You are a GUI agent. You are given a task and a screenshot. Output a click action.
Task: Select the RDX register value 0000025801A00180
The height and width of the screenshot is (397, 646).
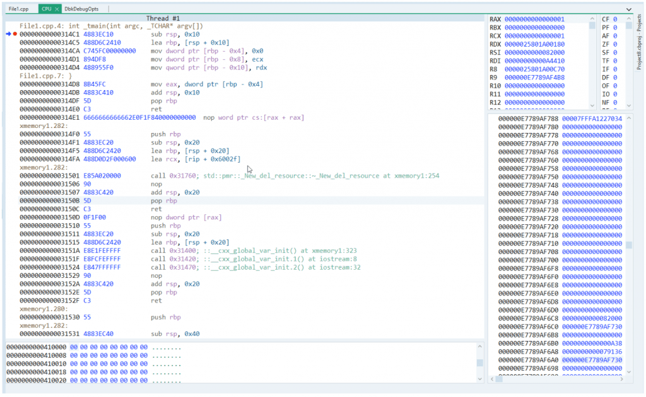point(534,45)
